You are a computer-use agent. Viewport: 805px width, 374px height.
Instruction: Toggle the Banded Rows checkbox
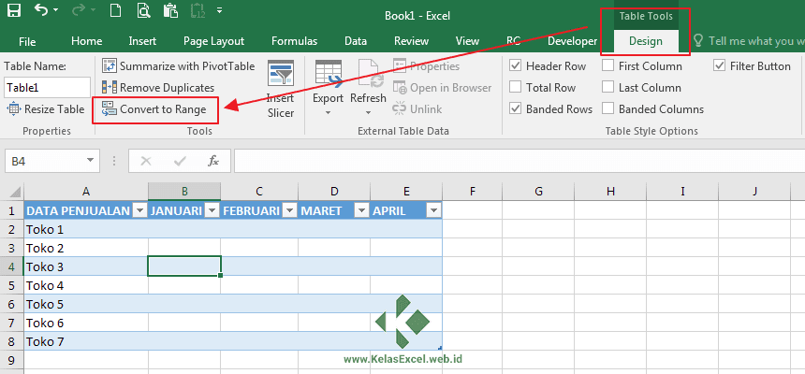[x=516, y=109]
